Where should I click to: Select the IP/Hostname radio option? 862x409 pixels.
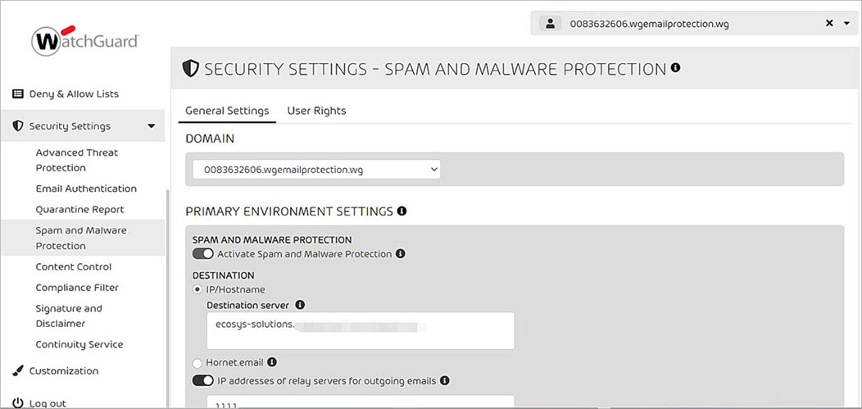(x=197, y=289)
